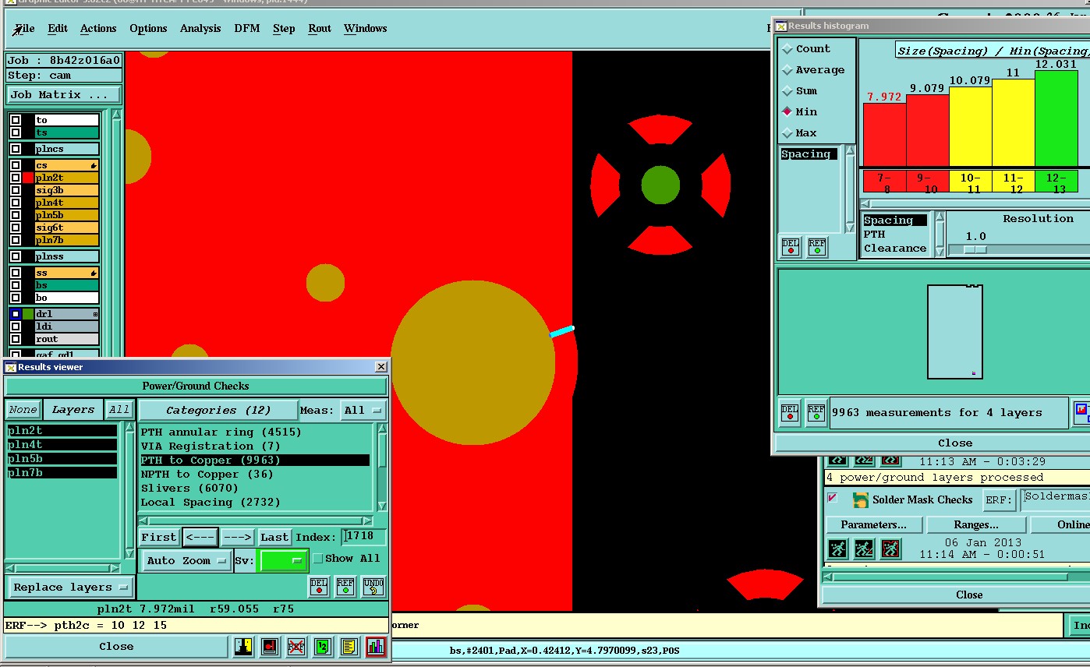Open the DFM menu
1090x667 pixels.
[x=247, y=29]
